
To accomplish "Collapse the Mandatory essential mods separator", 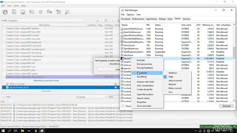I will coord(4,81).
